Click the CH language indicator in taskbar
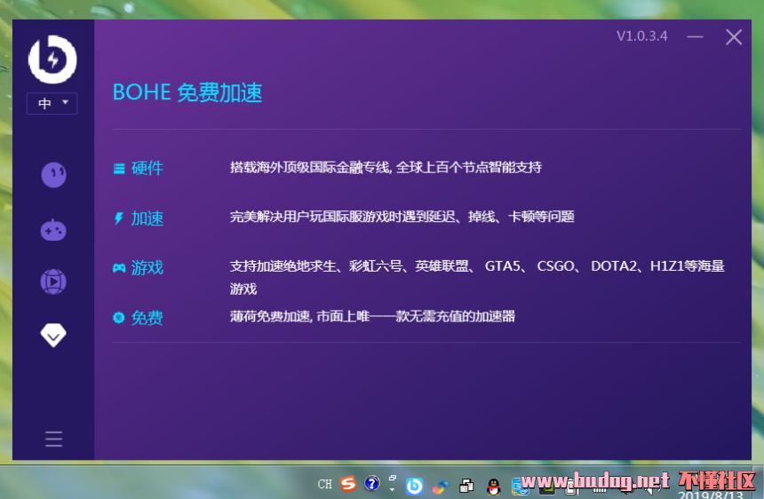764x499 pixels. point(325,485)
